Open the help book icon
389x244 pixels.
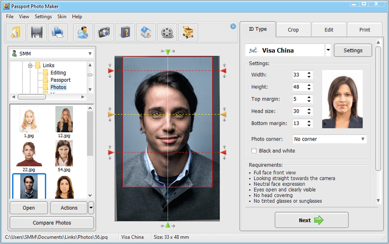tap(125, 32)
